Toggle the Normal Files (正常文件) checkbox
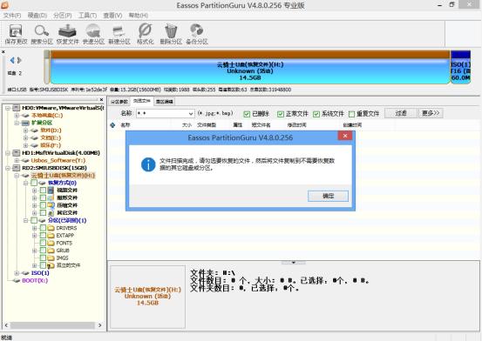 pyautogui.click(x=280, y=114)
